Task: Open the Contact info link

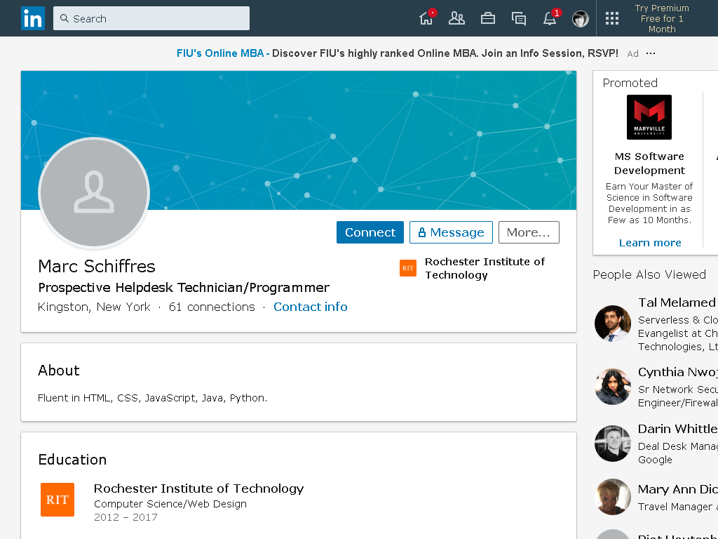Action: [x=311, y=307]
